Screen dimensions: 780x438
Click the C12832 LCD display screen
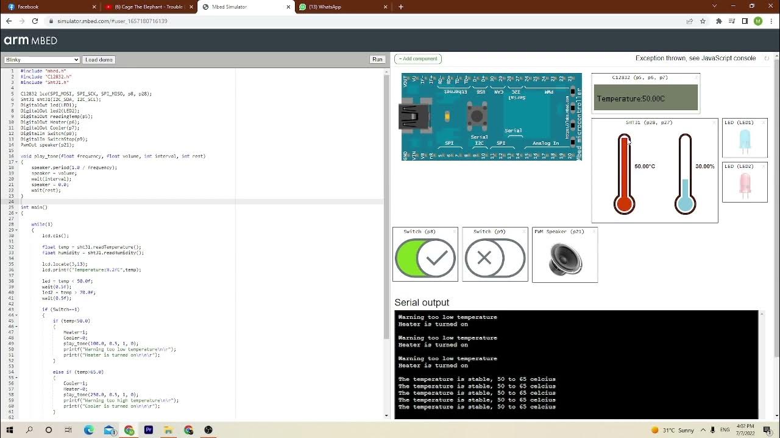646,97
